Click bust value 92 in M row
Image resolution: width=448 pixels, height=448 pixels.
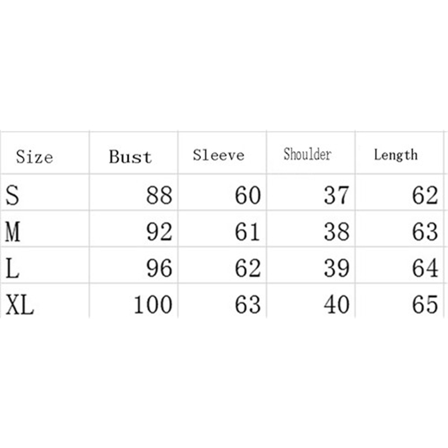(x=159, y=232)
